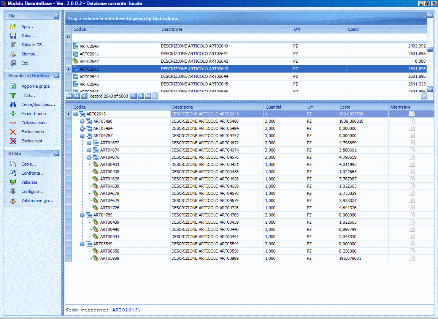Click the Salva floppy disk icon
This screenshot has width=438, height=319.
[x=13, y=36]
